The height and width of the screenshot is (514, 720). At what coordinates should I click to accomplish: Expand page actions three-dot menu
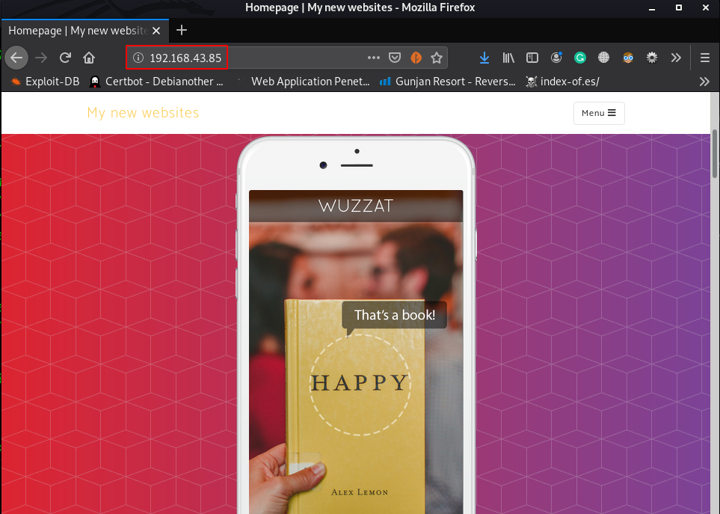374,58
